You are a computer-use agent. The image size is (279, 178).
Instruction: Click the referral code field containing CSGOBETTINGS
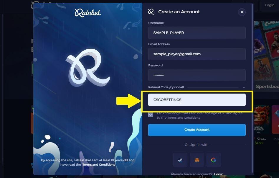click(197, 100)
